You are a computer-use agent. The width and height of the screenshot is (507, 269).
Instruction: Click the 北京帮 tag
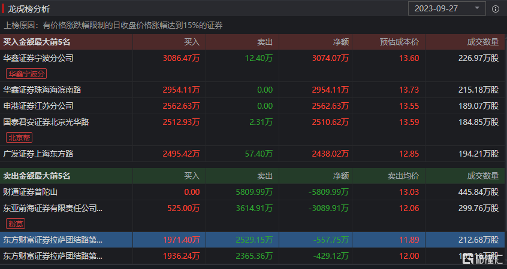(19, 137)
